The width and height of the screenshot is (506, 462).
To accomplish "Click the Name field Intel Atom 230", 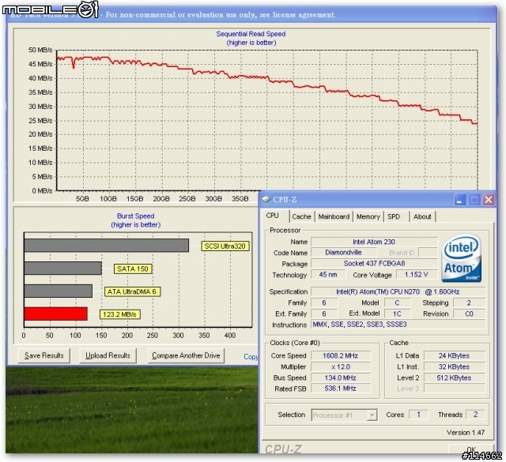I will click(x=374, y=242).
